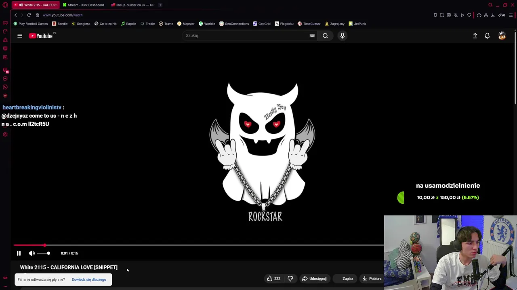Open Bandle bookmark
The image size is (517, 290).
tap(60, 24)
